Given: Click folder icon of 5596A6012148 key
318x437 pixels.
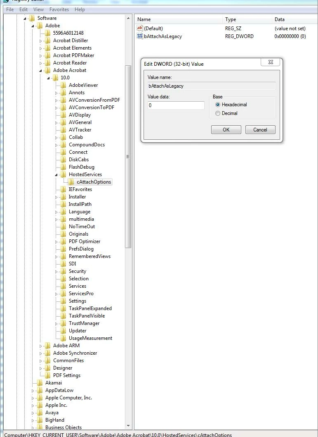Looking at the screenshot, I should tap(48, 33).
